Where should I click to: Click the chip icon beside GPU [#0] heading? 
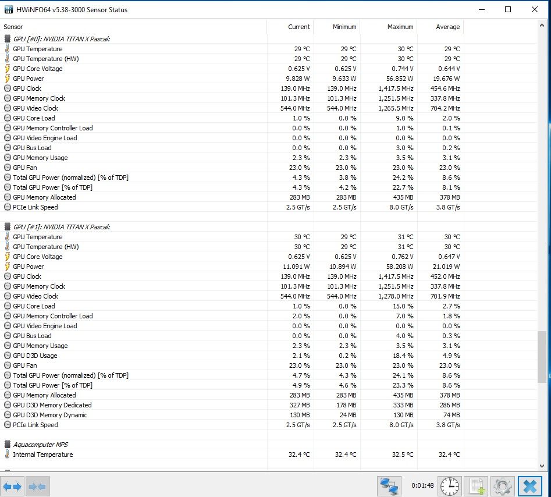(7, 38)
